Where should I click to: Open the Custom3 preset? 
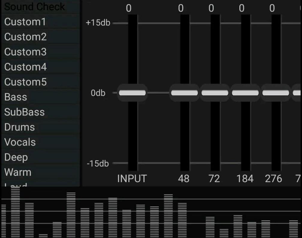(x=33, y=52)
